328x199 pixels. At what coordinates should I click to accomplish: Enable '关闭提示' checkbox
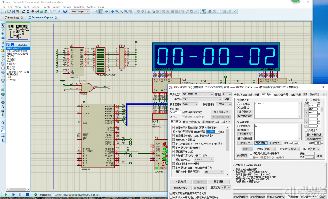coord(306,130)
